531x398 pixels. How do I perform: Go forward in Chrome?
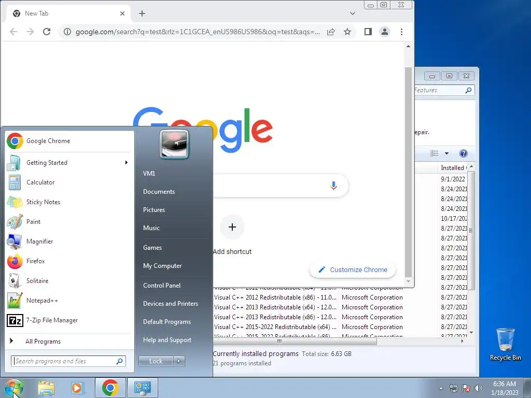tap(30, 32)
